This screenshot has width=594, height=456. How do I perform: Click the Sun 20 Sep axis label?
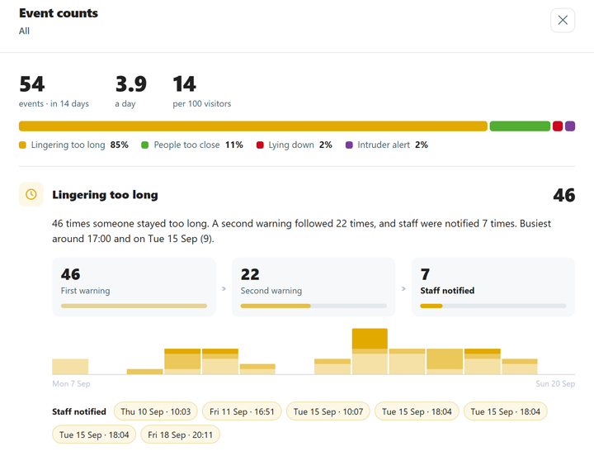555,383
